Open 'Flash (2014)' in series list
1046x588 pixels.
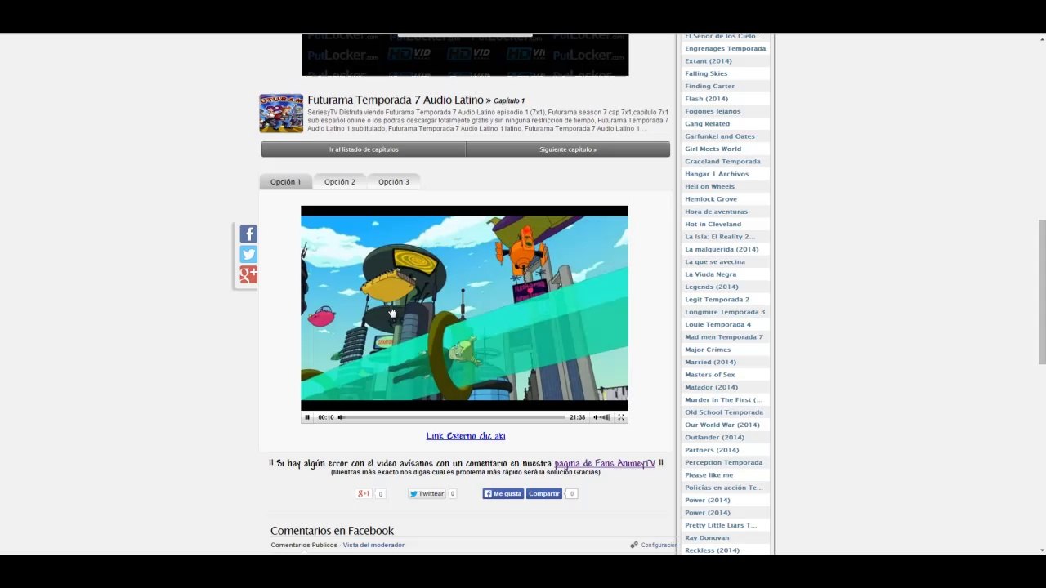706,99
